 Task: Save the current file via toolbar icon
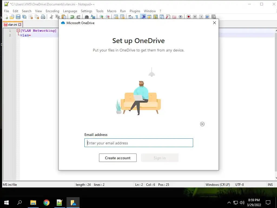[18, 17]
